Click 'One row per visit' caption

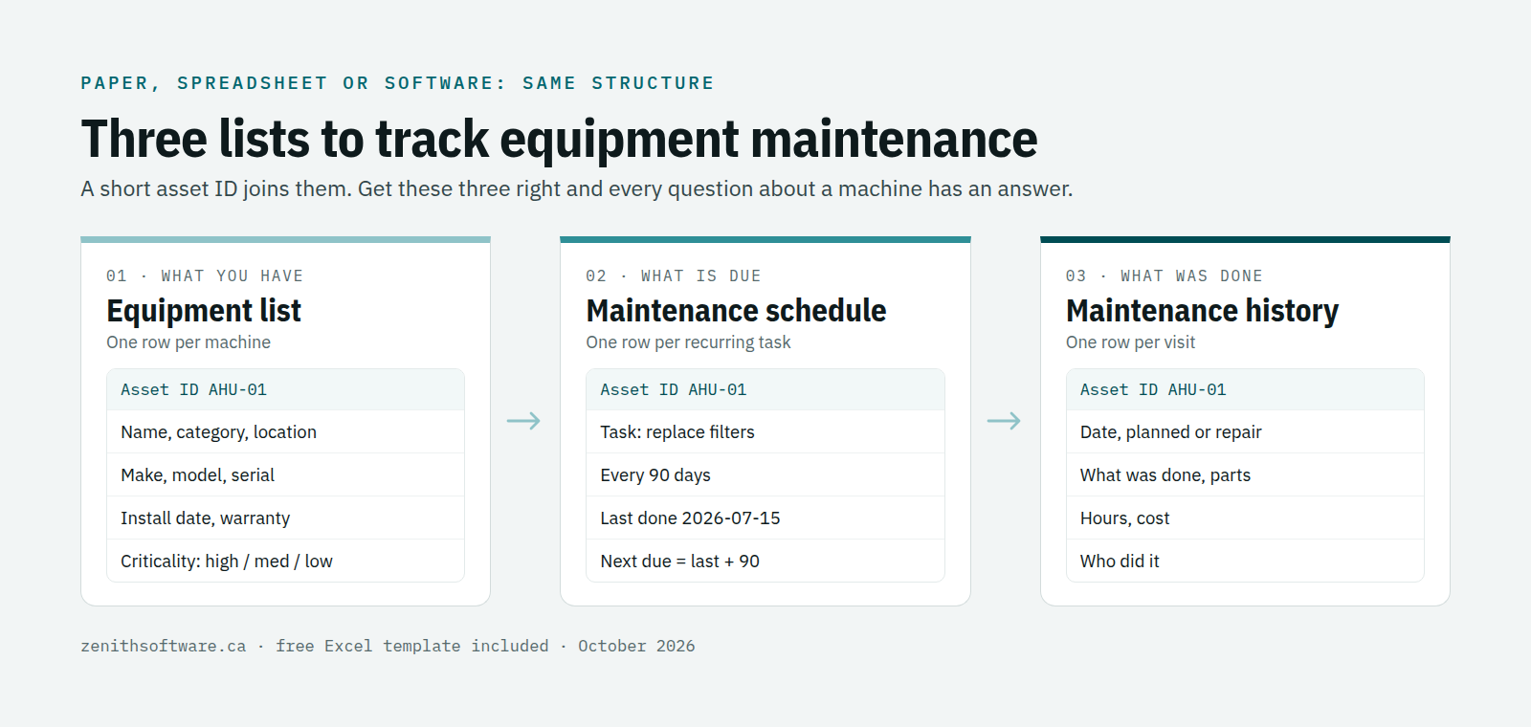pyautogui.click(x=1130, y=342)
